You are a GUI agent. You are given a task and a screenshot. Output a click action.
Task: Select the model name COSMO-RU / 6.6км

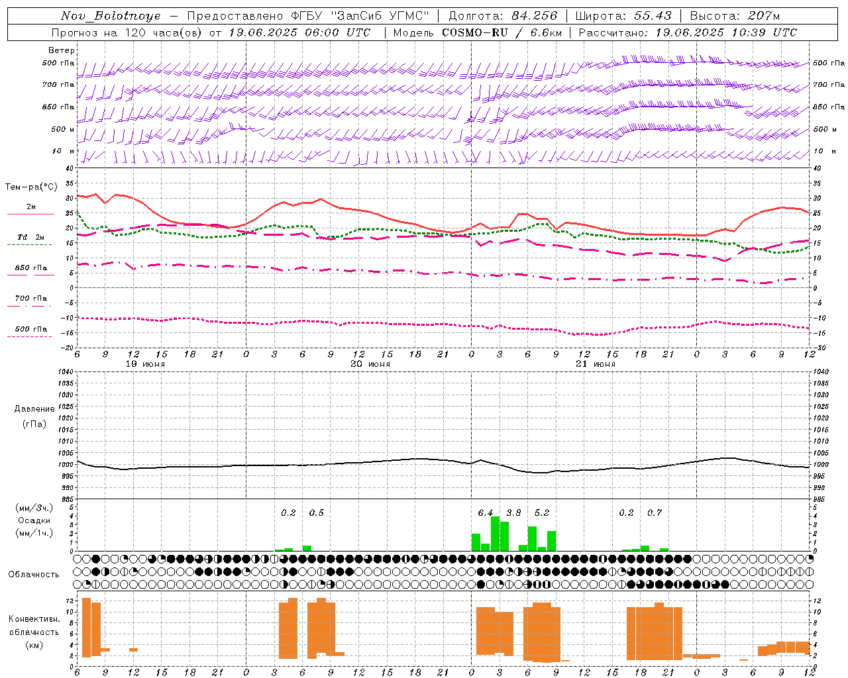click(x=502, y=32)
